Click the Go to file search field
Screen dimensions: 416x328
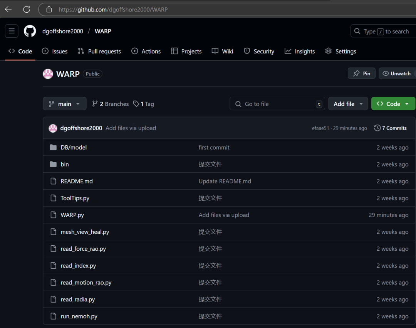[277, 104]
